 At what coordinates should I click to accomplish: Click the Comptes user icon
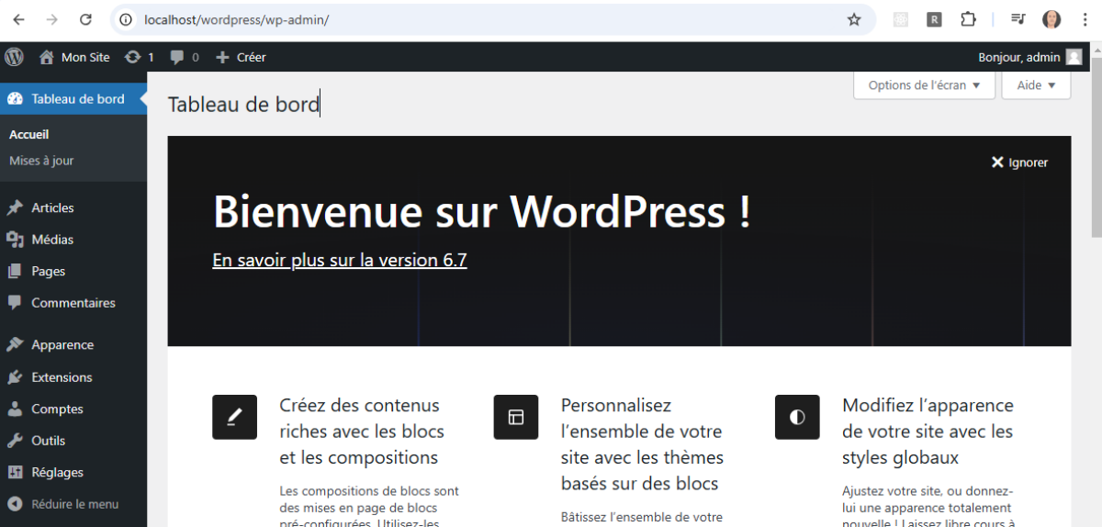15,409
